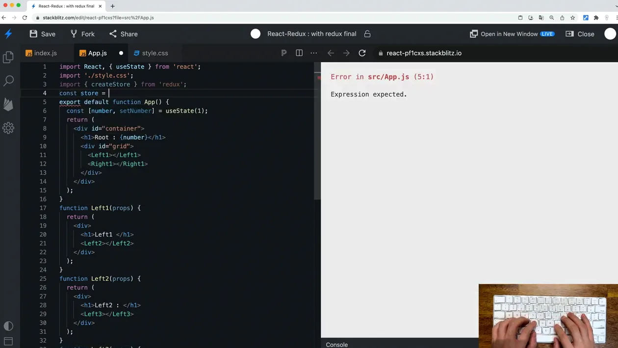Open a new browser tab

[x=112, y=6]
